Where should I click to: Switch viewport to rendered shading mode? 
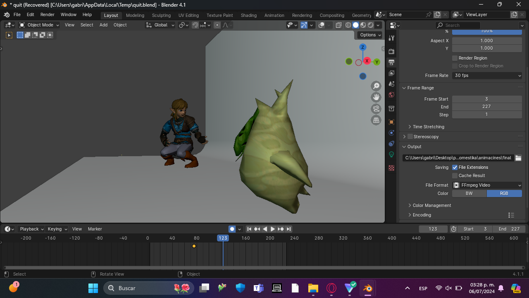pos(370,25)
